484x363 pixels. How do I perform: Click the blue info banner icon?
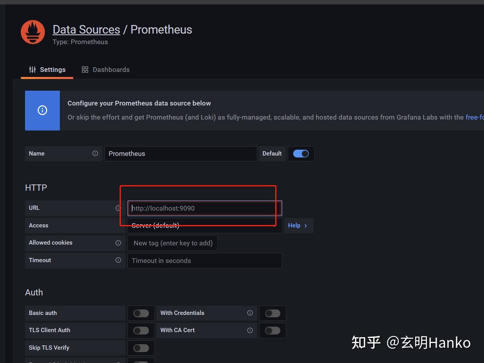pyautogui.click(x=42, y=111)
